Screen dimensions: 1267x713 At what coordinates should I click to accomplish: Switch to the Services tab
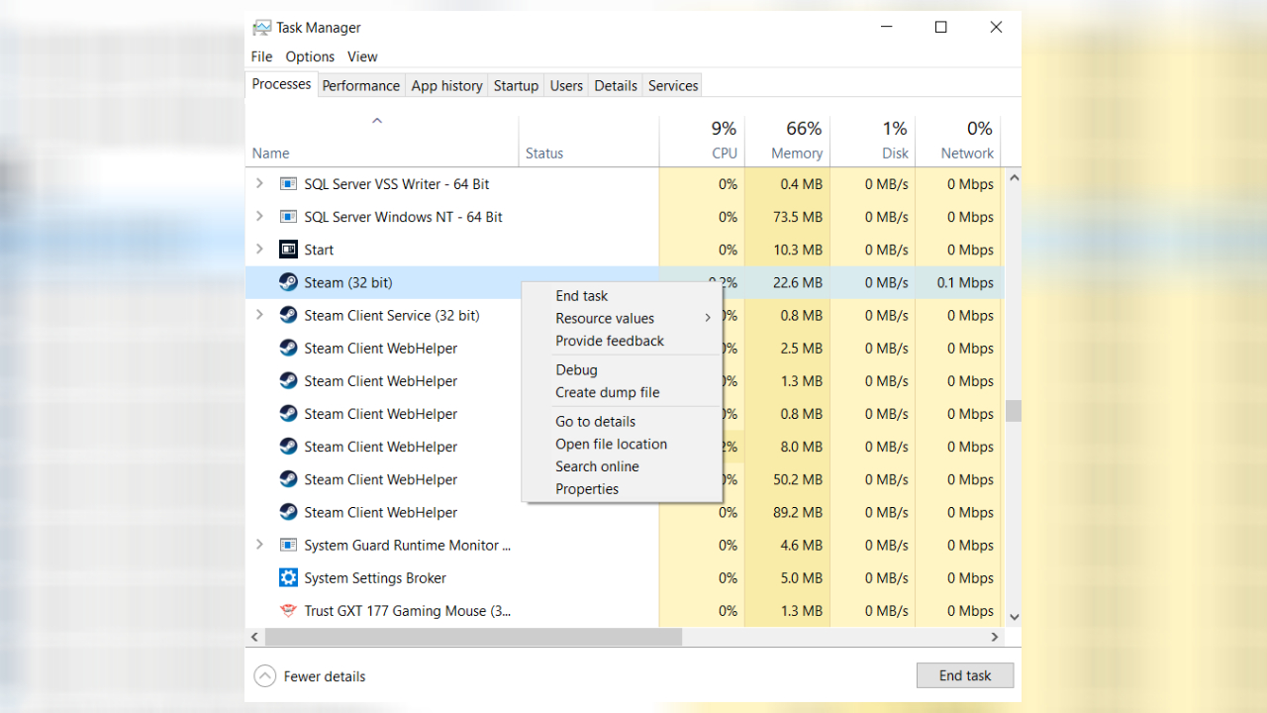pos(673,85)
